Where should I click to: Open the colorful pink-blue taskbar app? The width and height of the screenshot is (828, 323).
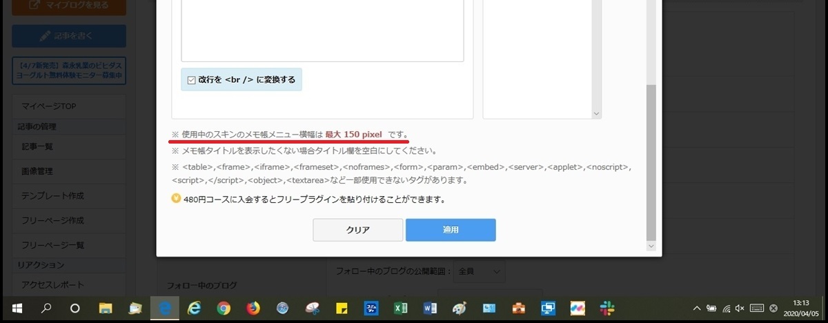578,309
